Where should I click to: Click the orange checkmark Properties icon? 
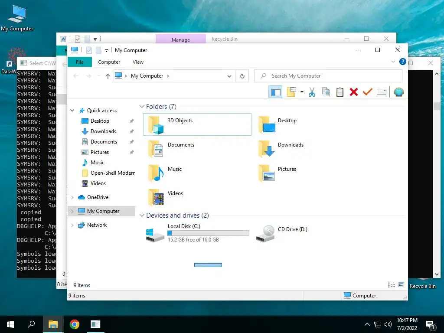pos(368,92)
